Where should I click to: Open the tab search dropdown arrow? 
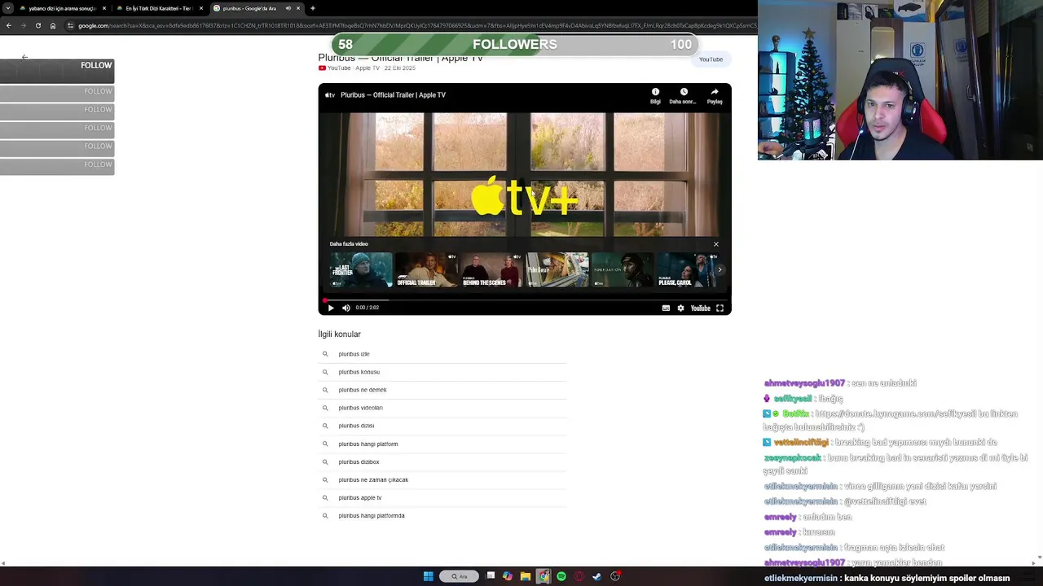click(x=7, y=8)
